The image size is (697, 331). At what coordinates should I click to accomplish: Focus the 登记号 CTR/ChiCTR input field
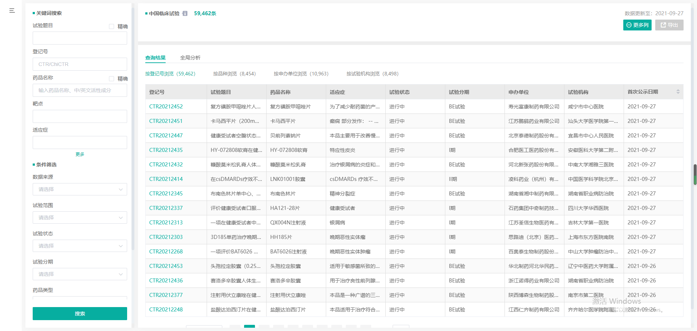coord(80,64)
